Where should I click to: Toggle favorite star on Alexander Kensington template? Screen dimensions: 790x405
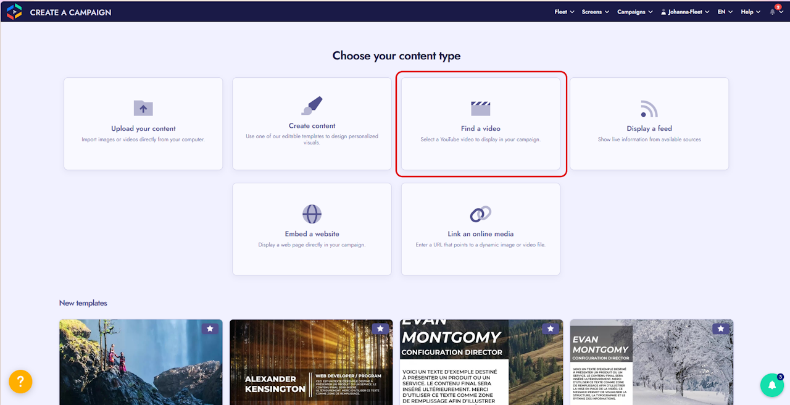(380, 329)
